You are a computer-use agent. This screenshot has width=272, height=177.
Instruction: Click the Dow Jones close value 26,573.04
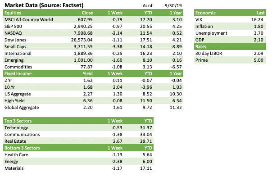click(x=82, y=40)
